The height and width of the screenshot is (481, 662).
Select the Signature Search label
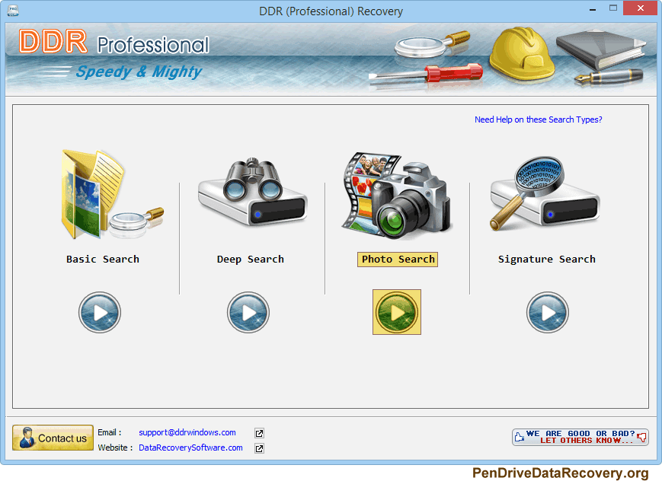[547, 259]
